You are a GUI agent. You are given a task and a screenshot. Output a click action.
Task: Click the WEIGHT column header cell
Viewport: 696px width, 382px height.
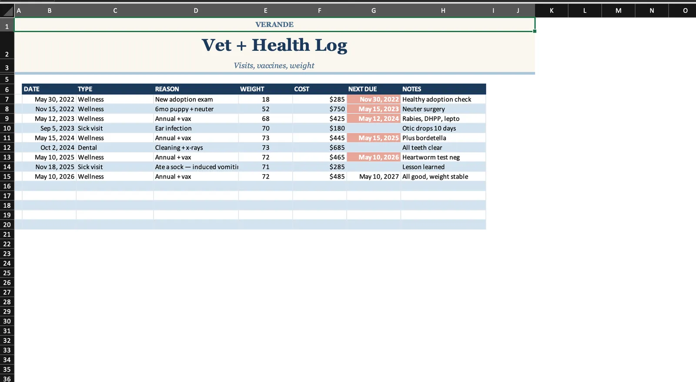pos(265,89)
